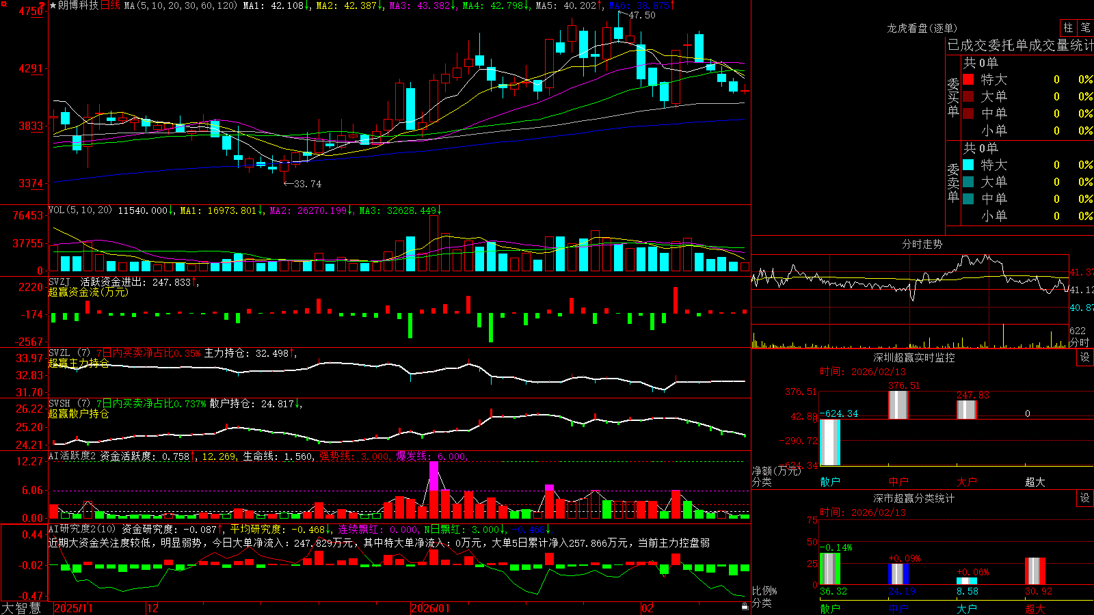Open 设 settings for 深市超赢分类统计 panel
Screen dimensions: 1094x615
tap(1085, 498)
